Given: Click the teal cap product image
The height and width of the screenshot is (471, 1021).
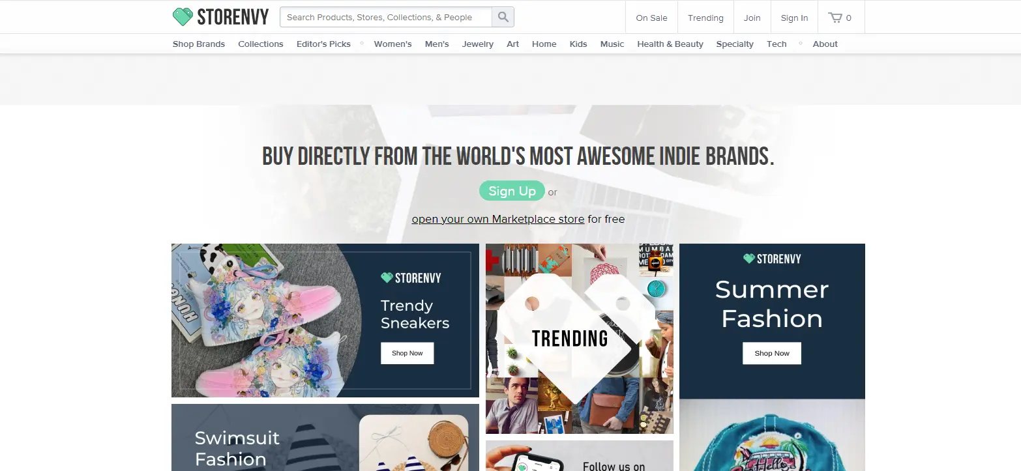Looking at the screenshot, I should click(x=772, y=435).
